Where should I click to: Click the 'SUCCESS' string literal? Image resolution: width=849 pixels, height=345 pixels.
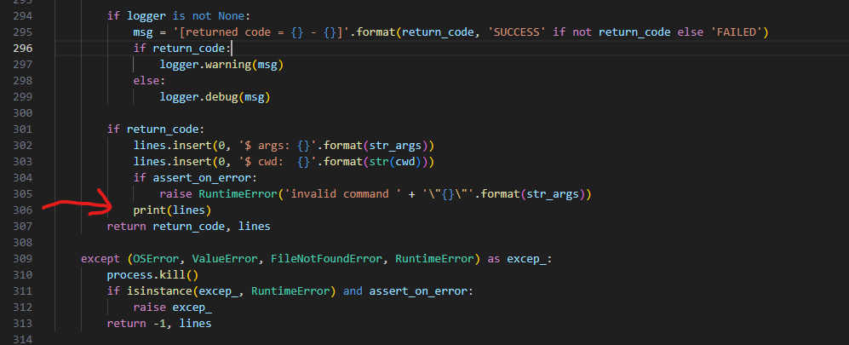(x=517, y=32)
